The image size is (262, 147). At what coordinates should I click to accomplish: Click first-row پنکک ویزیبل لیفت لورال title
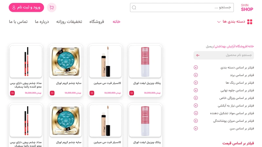(147, 83)
